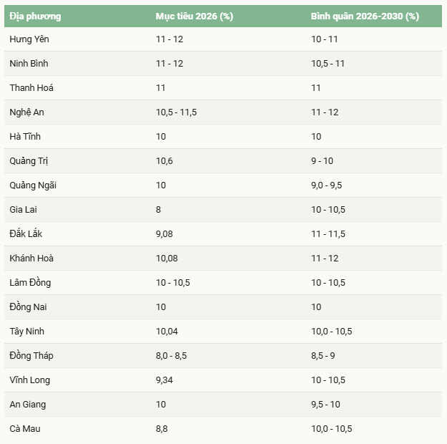Screen dimensions: 447x444
Task: Click Đắk Lắk's 9,08 target cell
Action: tap(164, 234)
